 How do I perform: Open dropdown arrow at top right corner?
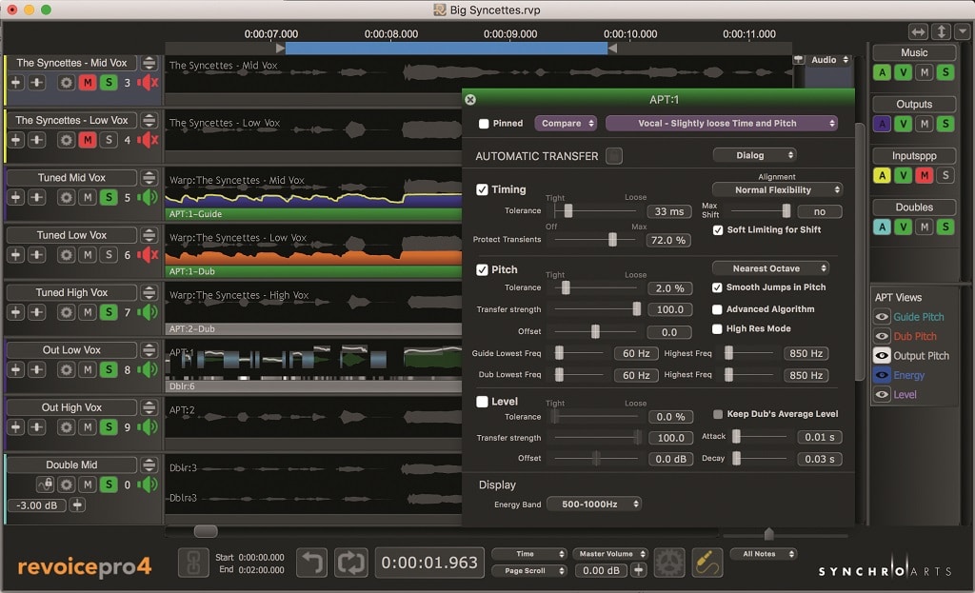[x=964, y=31]
